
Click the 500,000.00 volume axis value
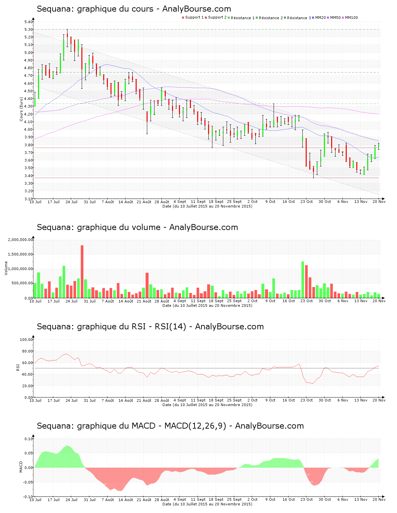(x=22, y=283)
